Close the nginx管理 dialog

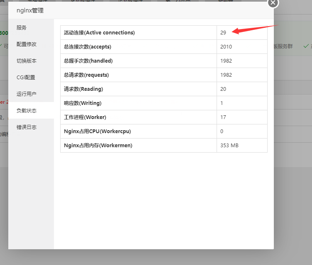[273, 3]
